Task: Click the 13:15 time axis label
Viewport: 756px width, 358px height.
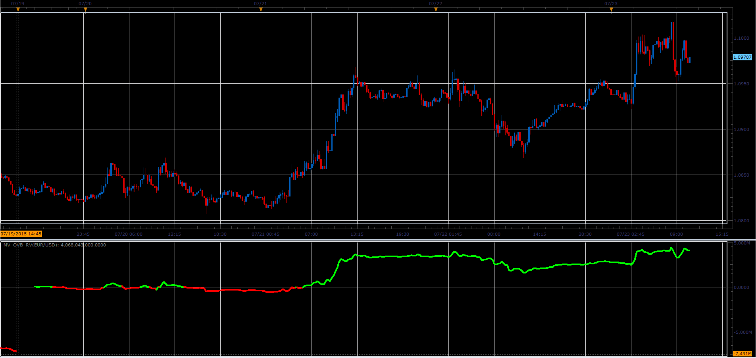Action: tap(357, 234)
